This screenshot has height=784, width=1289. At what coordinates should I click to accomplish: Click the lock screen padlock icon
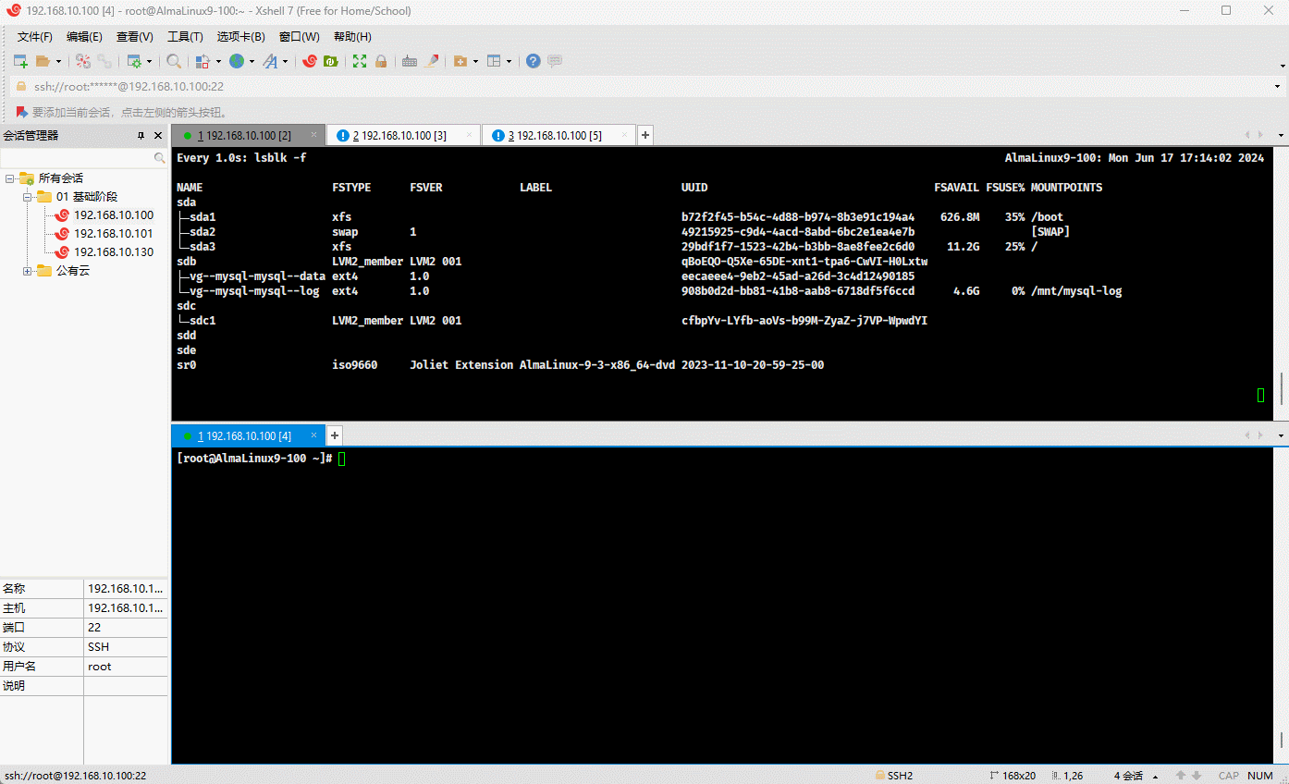[x=380, y=61]
